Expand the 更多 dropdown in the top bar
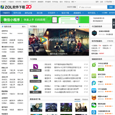Image resolution: width=115 pixels, height=115 pixels. coord(74,2)
